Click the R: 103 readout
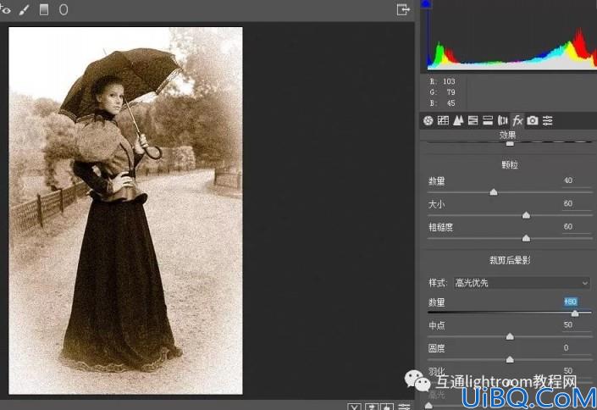This screenshot has height=410, width=597. [443, 81]
